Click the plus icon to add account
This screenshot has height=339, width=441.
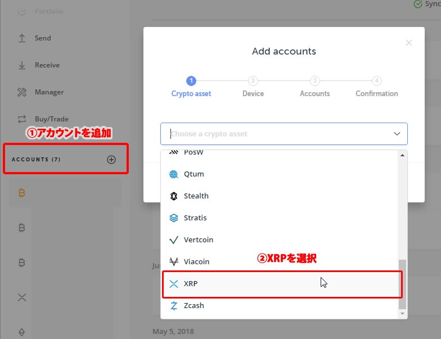coord(111,160)
